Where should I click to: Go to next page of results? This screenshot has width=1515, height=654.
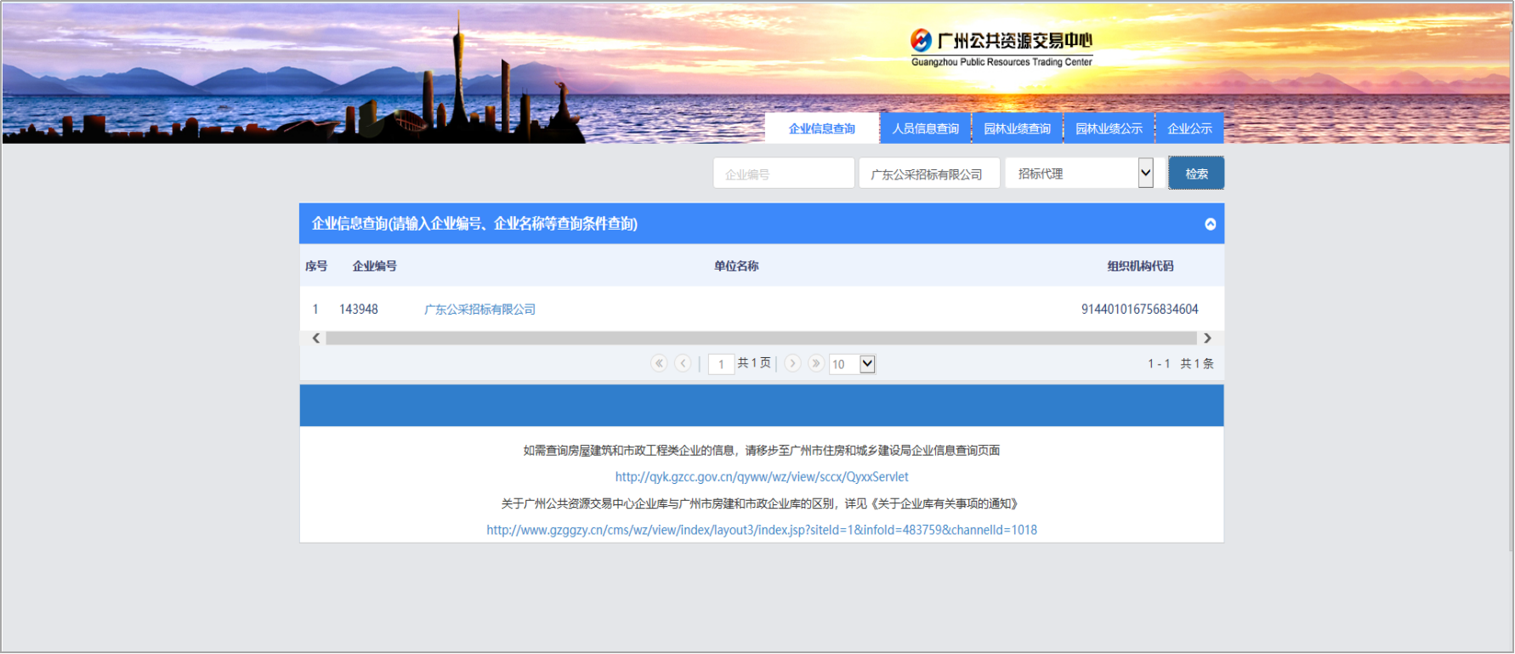[792, 363]
